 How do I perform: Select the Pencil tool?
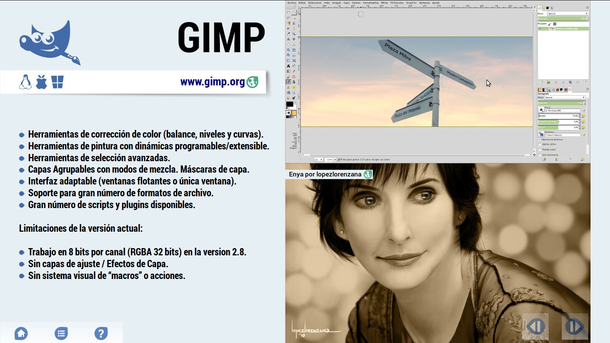point(294,71)
